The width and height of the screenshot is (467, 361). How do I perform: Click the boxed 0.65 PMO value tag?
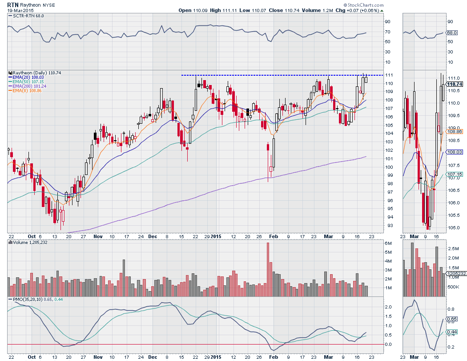point(452,319)
